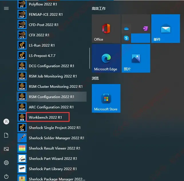Open the 照片 photos tile
Image resolution: width=184 pixels, height=181 pixels.
(x=136, y=58)
